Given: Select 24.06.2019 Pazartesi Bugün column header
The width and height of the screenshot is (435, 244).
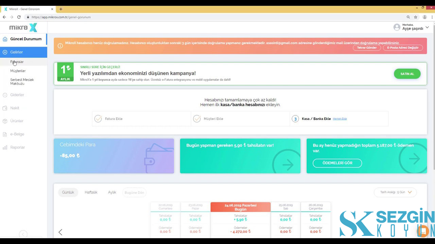Looking at the screenshot, I should point(241,207).
